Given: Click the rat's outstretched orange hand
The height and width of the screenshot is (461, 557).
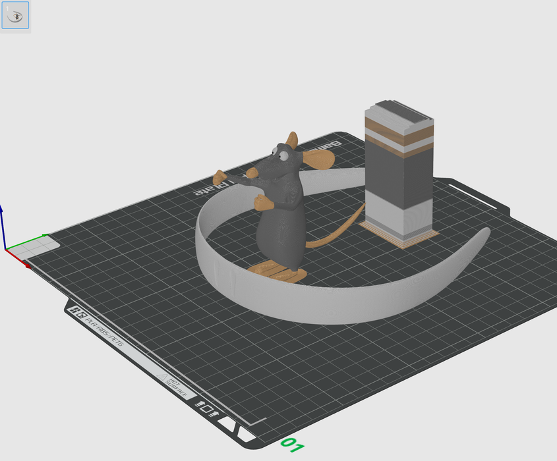Looking at the screenshot, I should [x=220, y=178].
